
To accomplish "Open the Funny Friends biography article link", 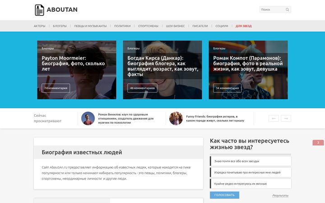I will pos(215,119).
